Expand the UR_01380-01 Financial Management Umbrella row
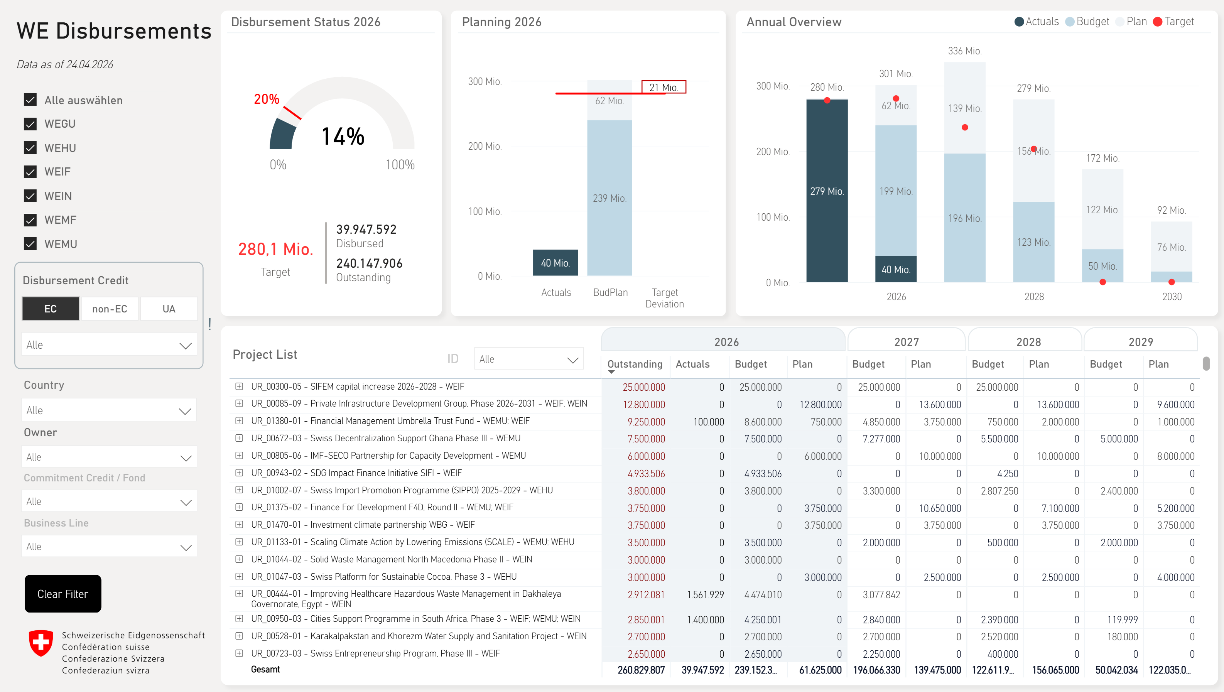The image size is (1224, 692). [239, 420]
